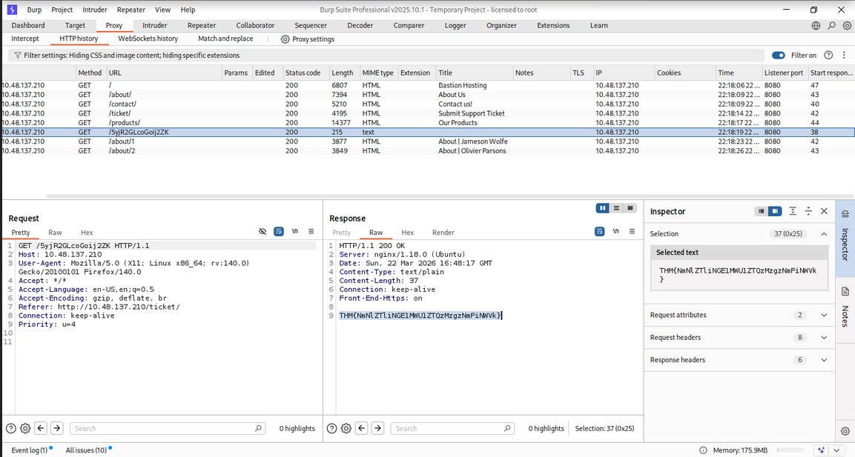The width and height of the screenshot is (855, 457).
Task: Expand Request headers section
Action: pyautogui.click(x=739, y=337)
